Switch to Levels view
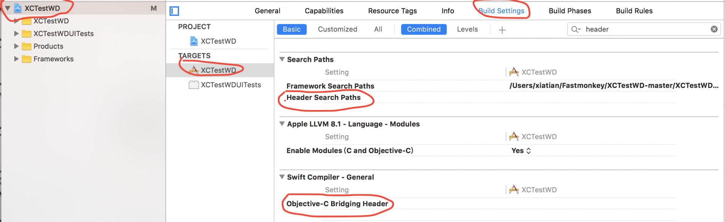725x222 pixels. point(467,29)
